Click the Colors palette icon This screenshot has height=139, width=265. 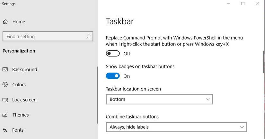(x=5, y=84)
